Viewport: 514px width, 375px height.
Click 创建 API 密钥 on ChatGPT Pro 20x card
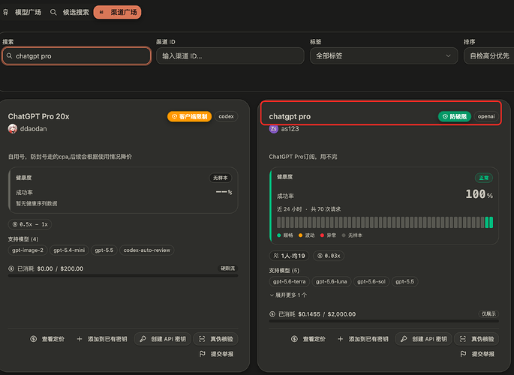tap(163, 339)
